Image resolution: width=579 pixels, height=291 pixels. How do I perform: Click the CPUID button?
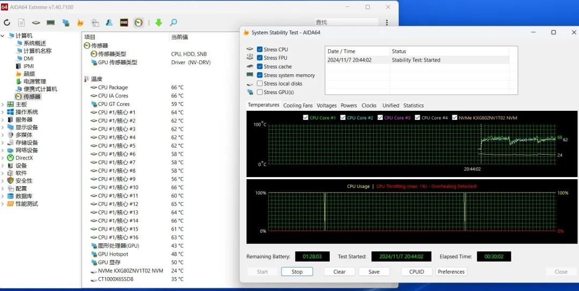click(417, 272)
